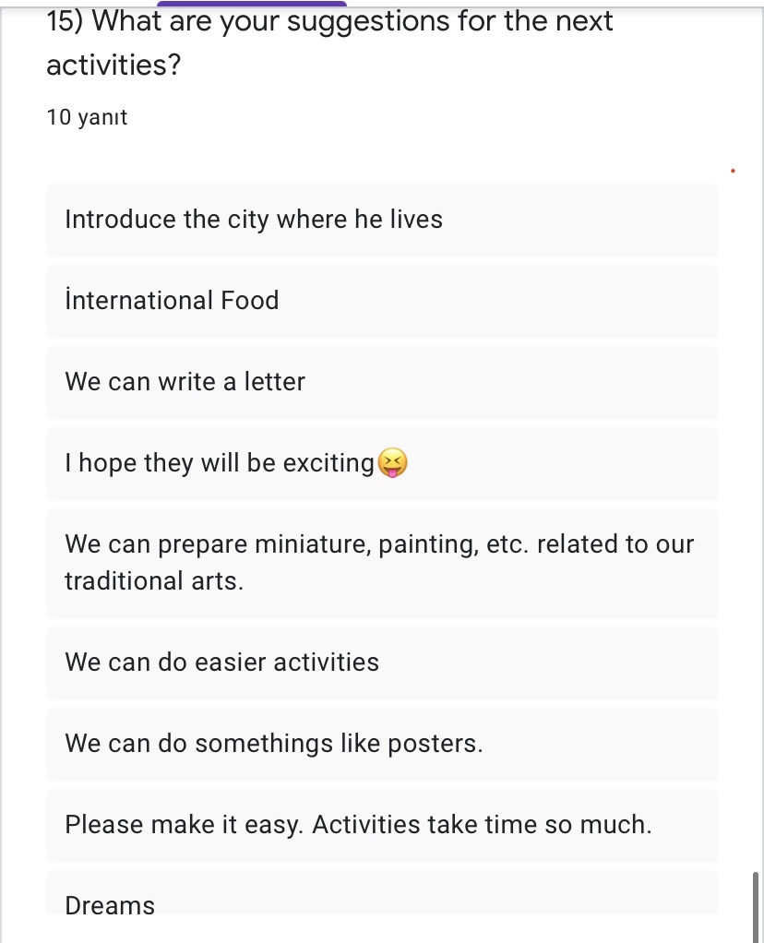The width and height of the screenshot is (764, 943).
Task: Click the tongue-out emoji after "exciting"
Action: (x=393, y=463)
